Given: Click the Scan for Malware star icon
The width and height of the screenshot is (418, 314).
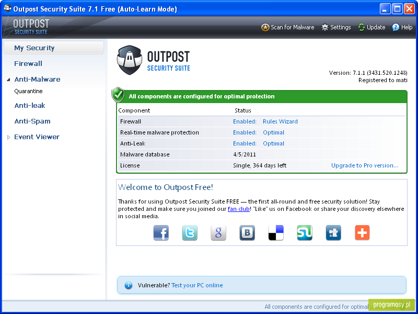Looking at the screenshot, I should (x=265, y=27).
